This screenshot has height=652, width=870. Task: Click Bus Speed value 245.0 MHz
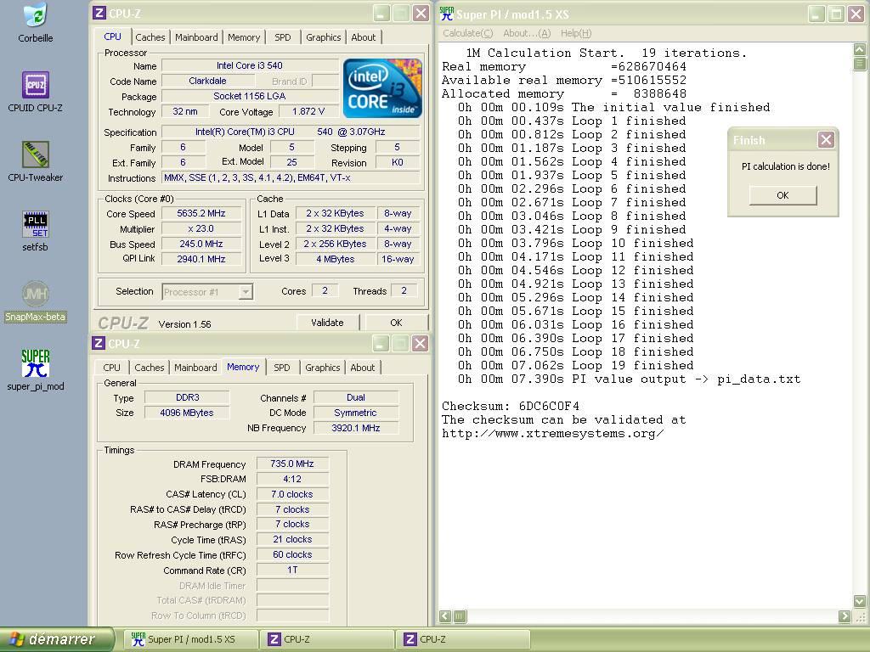201,244
